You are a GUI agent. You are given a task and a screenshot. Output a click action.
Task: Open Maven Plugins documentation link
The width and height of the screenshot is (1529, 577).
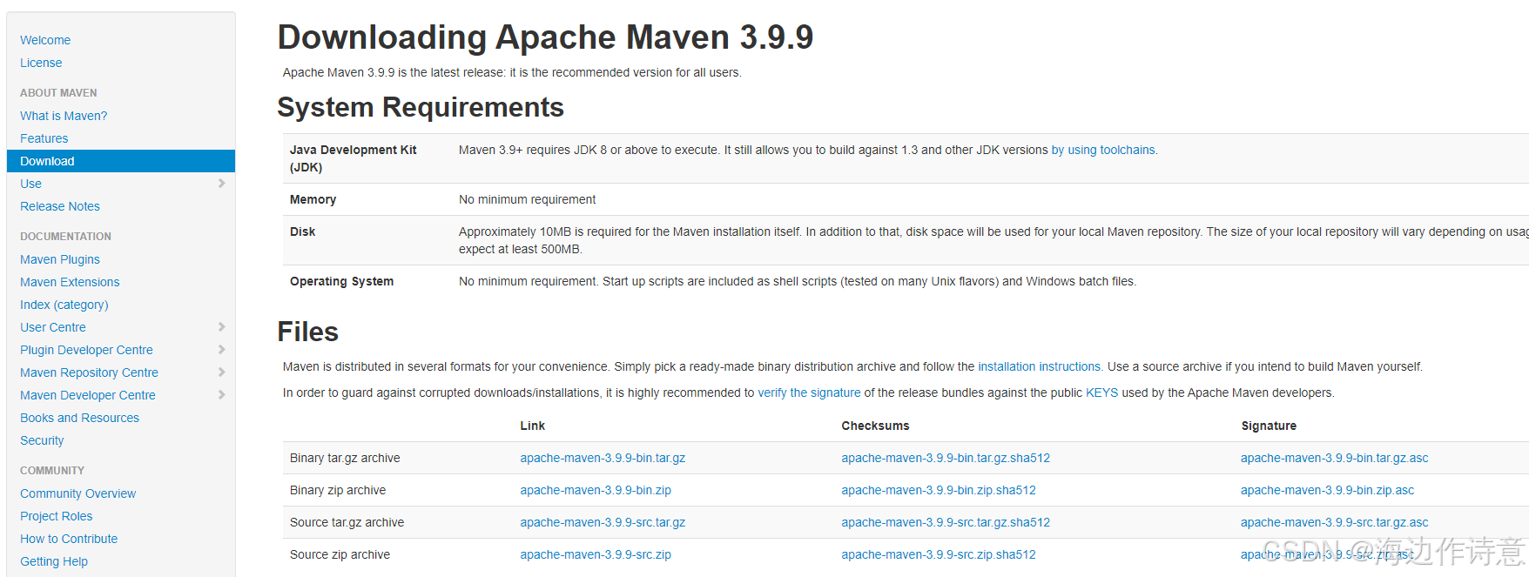(x=60, y=259)
